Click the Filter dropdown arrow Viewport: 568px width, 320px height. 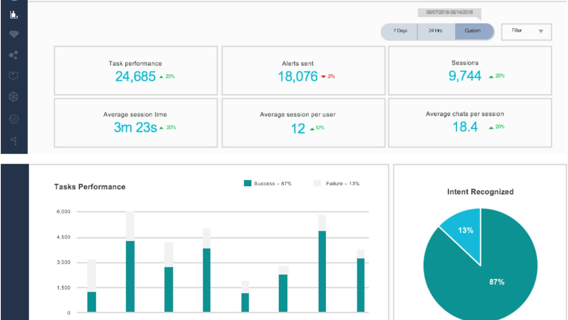click(x=541, y=31)
